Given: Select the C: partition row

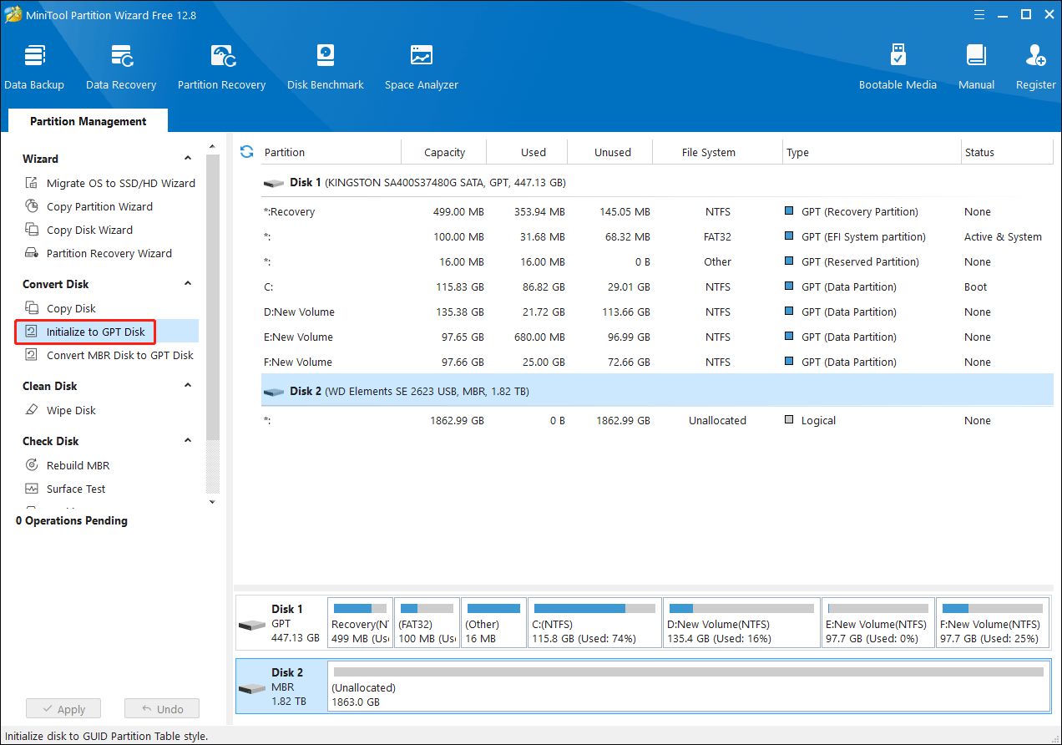Looking at the screenshot, I should point(657,286).
